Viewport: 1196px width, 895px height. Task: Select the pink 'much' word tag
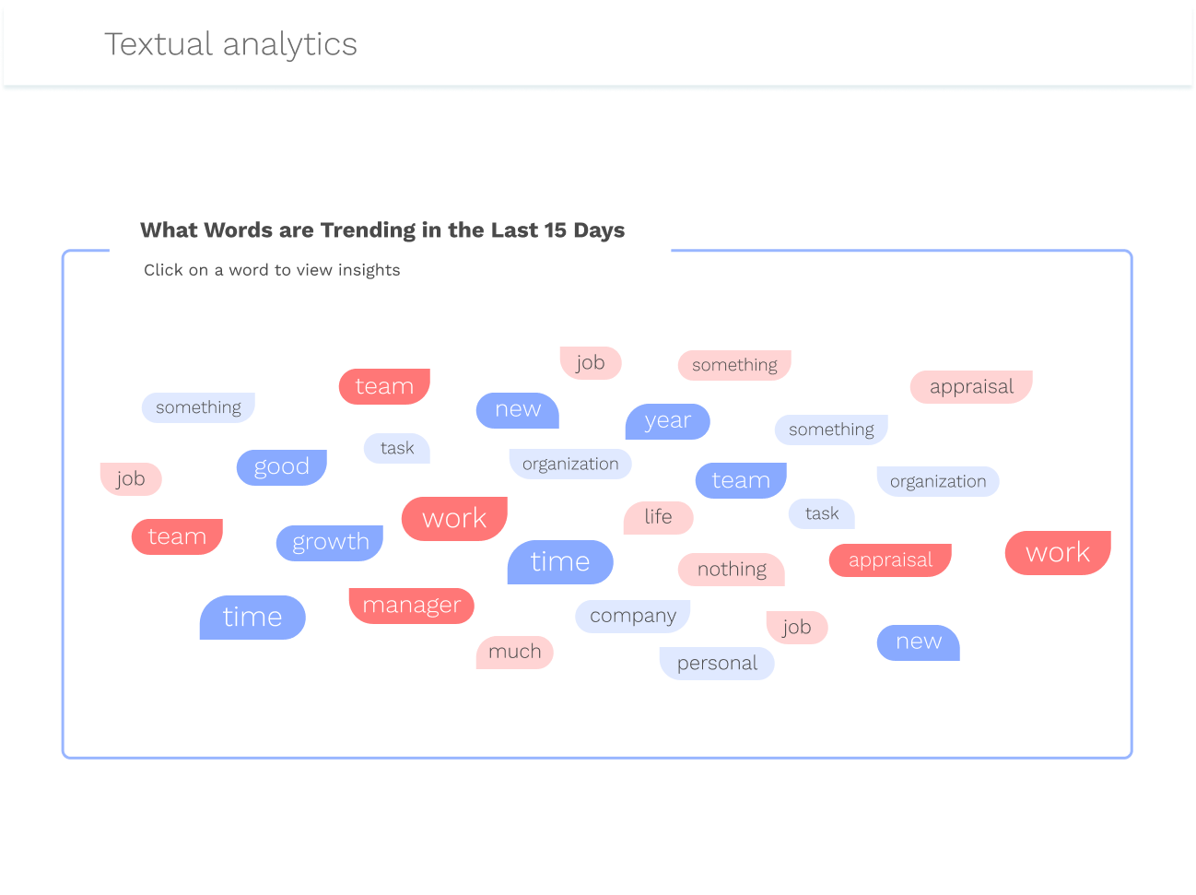point(515,653)
